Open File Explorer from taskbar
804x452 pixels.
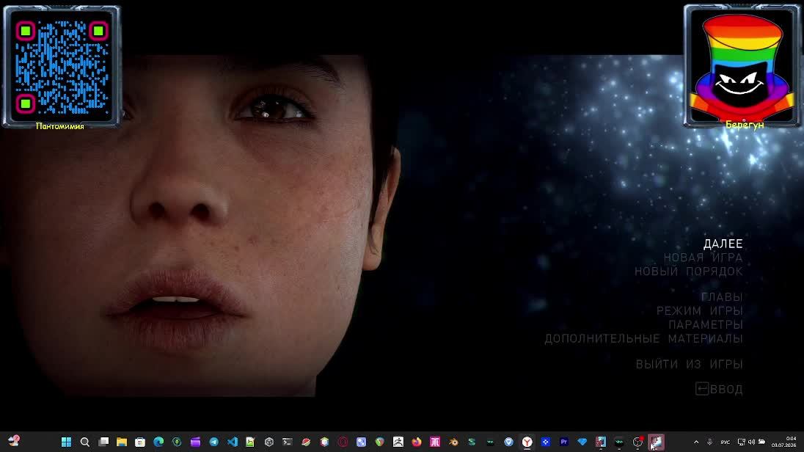pos(122,442)
